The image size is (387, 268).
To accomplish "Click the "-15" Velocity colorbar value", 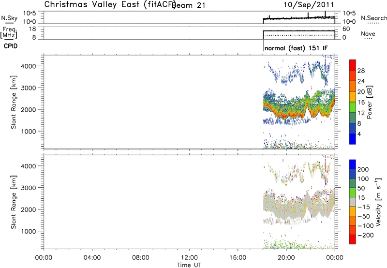I will [364, 207].
